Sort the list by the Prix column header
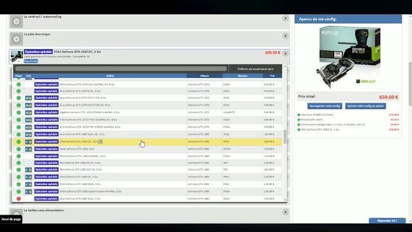The width and height of the screenshot is (412, 232). 272,76
